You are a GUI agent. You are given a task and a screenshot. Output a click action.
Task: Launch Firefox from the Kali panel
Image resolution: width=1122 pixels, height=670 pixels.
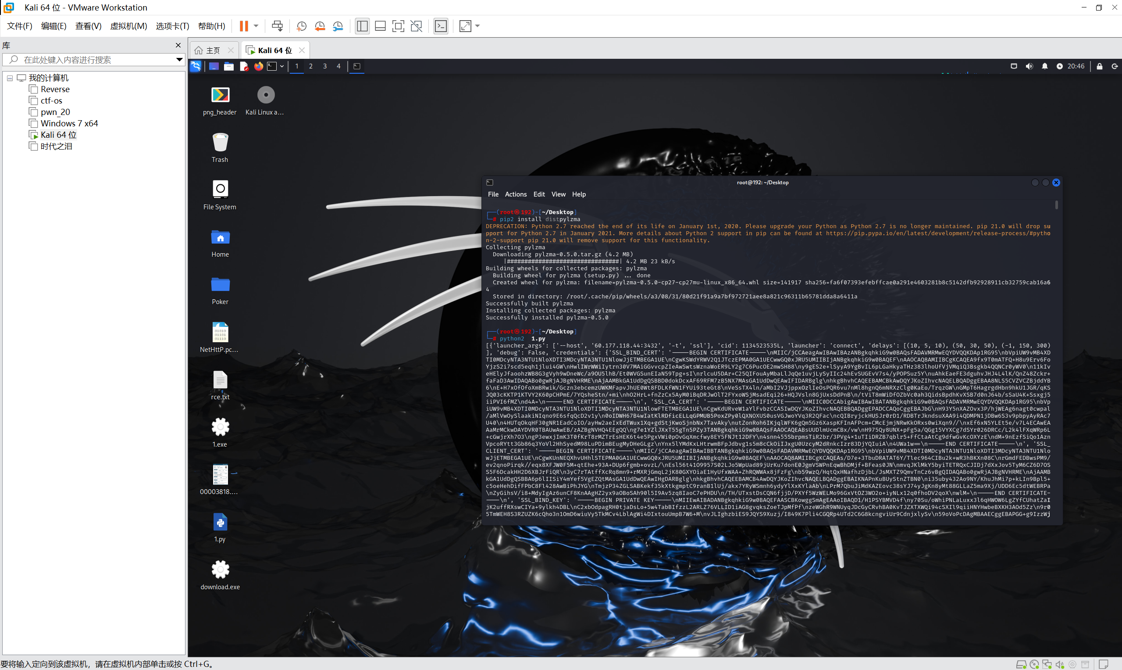point(259,66)
